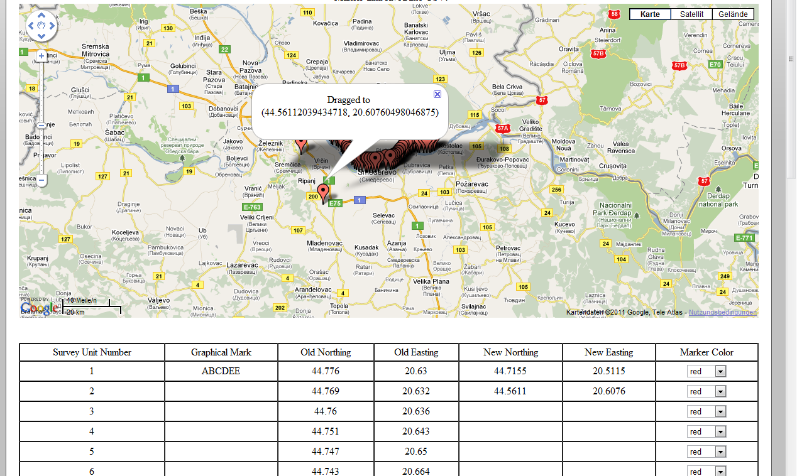Open Marker Color dropdown for survey unit 2

click(x=706, y=392)
